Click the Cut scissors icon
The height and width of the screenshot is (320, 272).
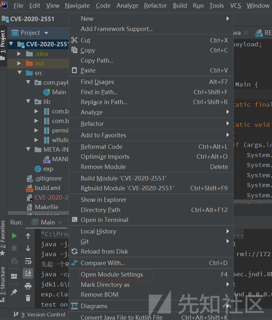[x=74, y=40]
